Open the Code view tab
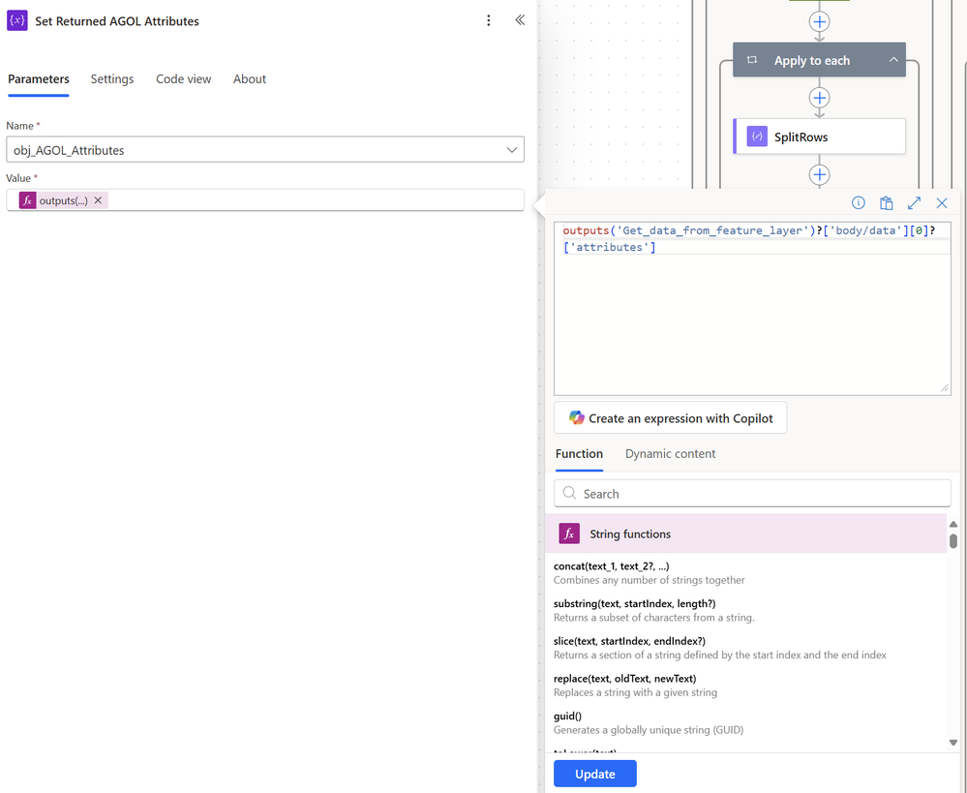Image resolution: width=967 pixels, height=793 pixels. pos(183,79)
